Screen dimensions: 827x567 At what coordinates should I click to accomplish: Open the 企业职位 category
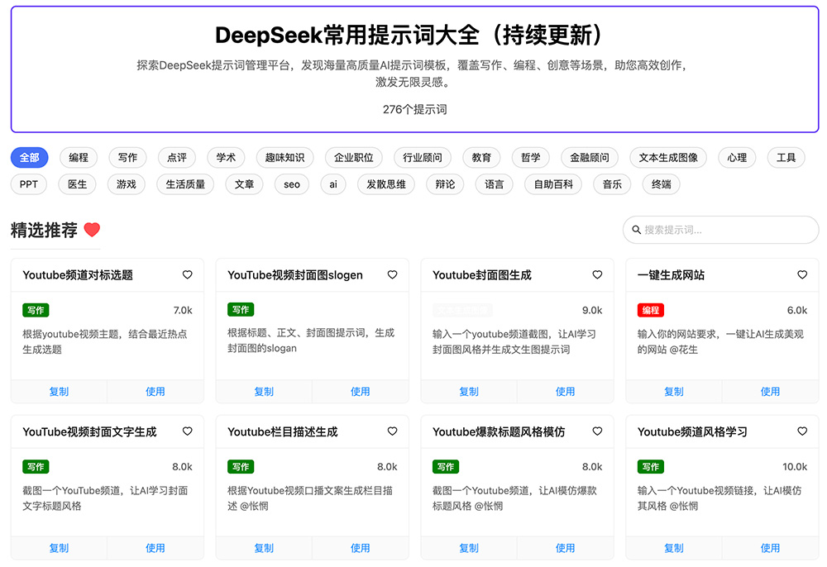click(x=354, y=158)
